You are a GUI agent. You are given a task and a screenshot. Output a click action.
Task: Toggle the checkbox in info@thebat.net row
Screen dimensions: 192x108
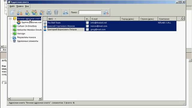[87, 23]
